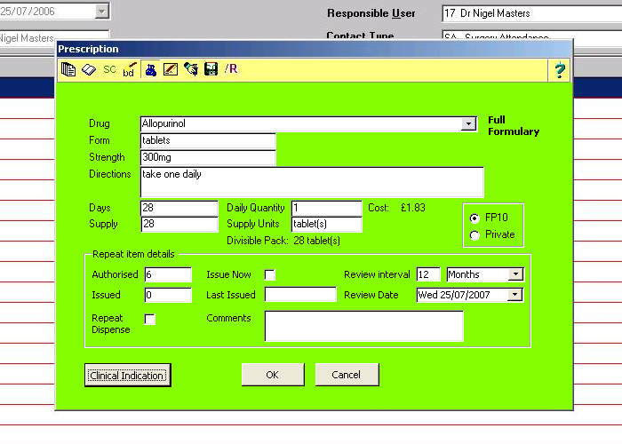Screen dimensions: 622x444
Task: Click the Prescription dialog title bar
Action: coord(314,49)
